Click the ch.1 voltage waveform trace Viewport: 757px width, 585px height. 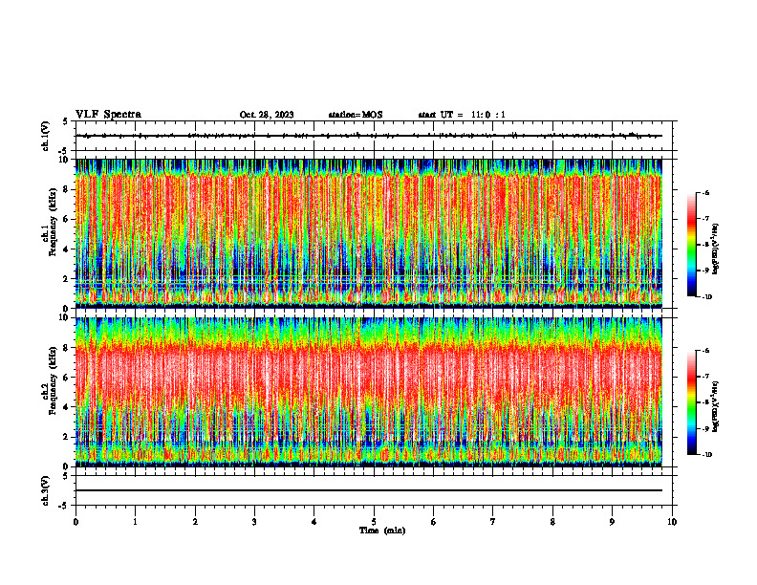point(369,136)
